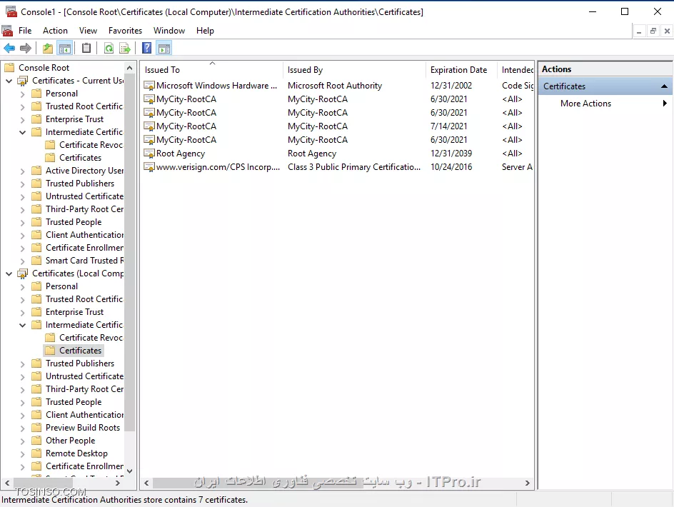
Task: Click the Console Root folder icon
Action: [9, 68]
